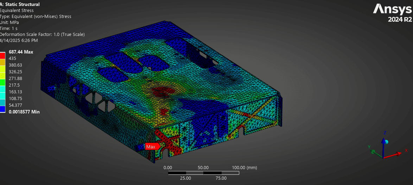Click the cyan isometric sphere on triad
The image size is (413, 185).
pyautogui.click(x=387, y=142)
